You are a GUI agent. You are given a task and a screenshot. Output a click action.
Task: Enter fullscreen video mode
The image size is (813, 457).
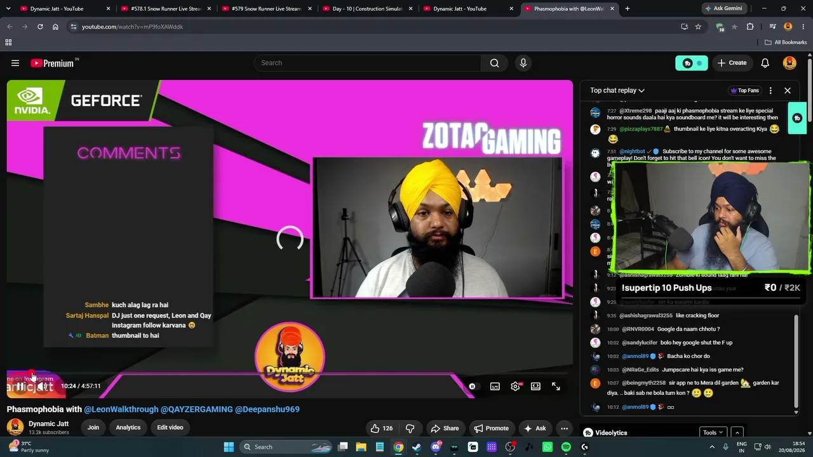[556, 386]
